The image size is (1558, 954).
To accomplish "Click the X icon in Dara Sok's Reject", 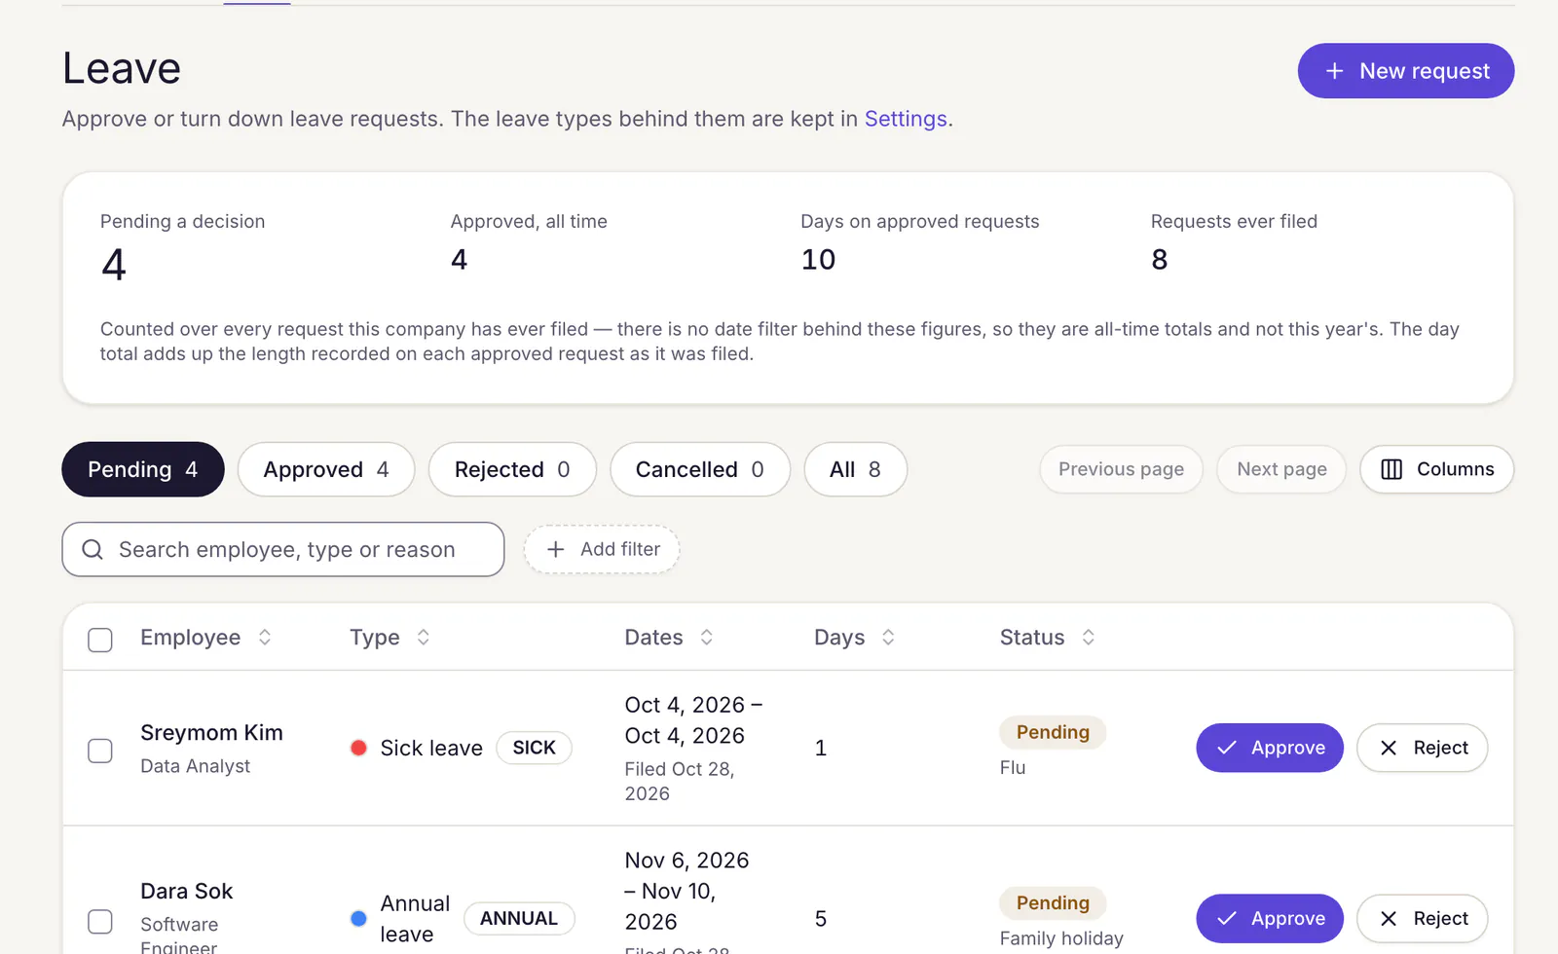I will click(x=1389, y=918).
